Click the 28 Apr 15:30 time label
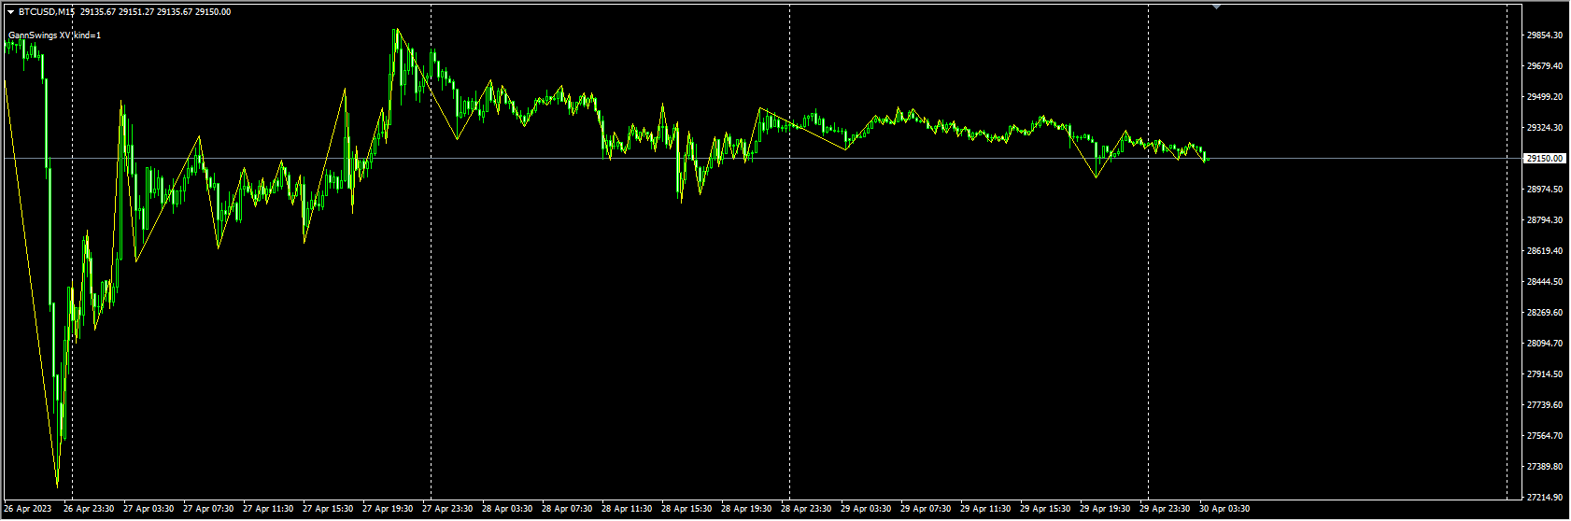Image resolution: width=1571 pixels, height=521 pixels. (x=686, y=509)
